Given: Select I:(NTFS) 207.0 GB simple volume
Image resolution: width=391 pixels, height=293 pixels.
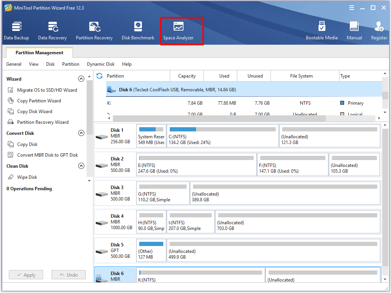Looking at the screenshot, I should tap(191, 222).
